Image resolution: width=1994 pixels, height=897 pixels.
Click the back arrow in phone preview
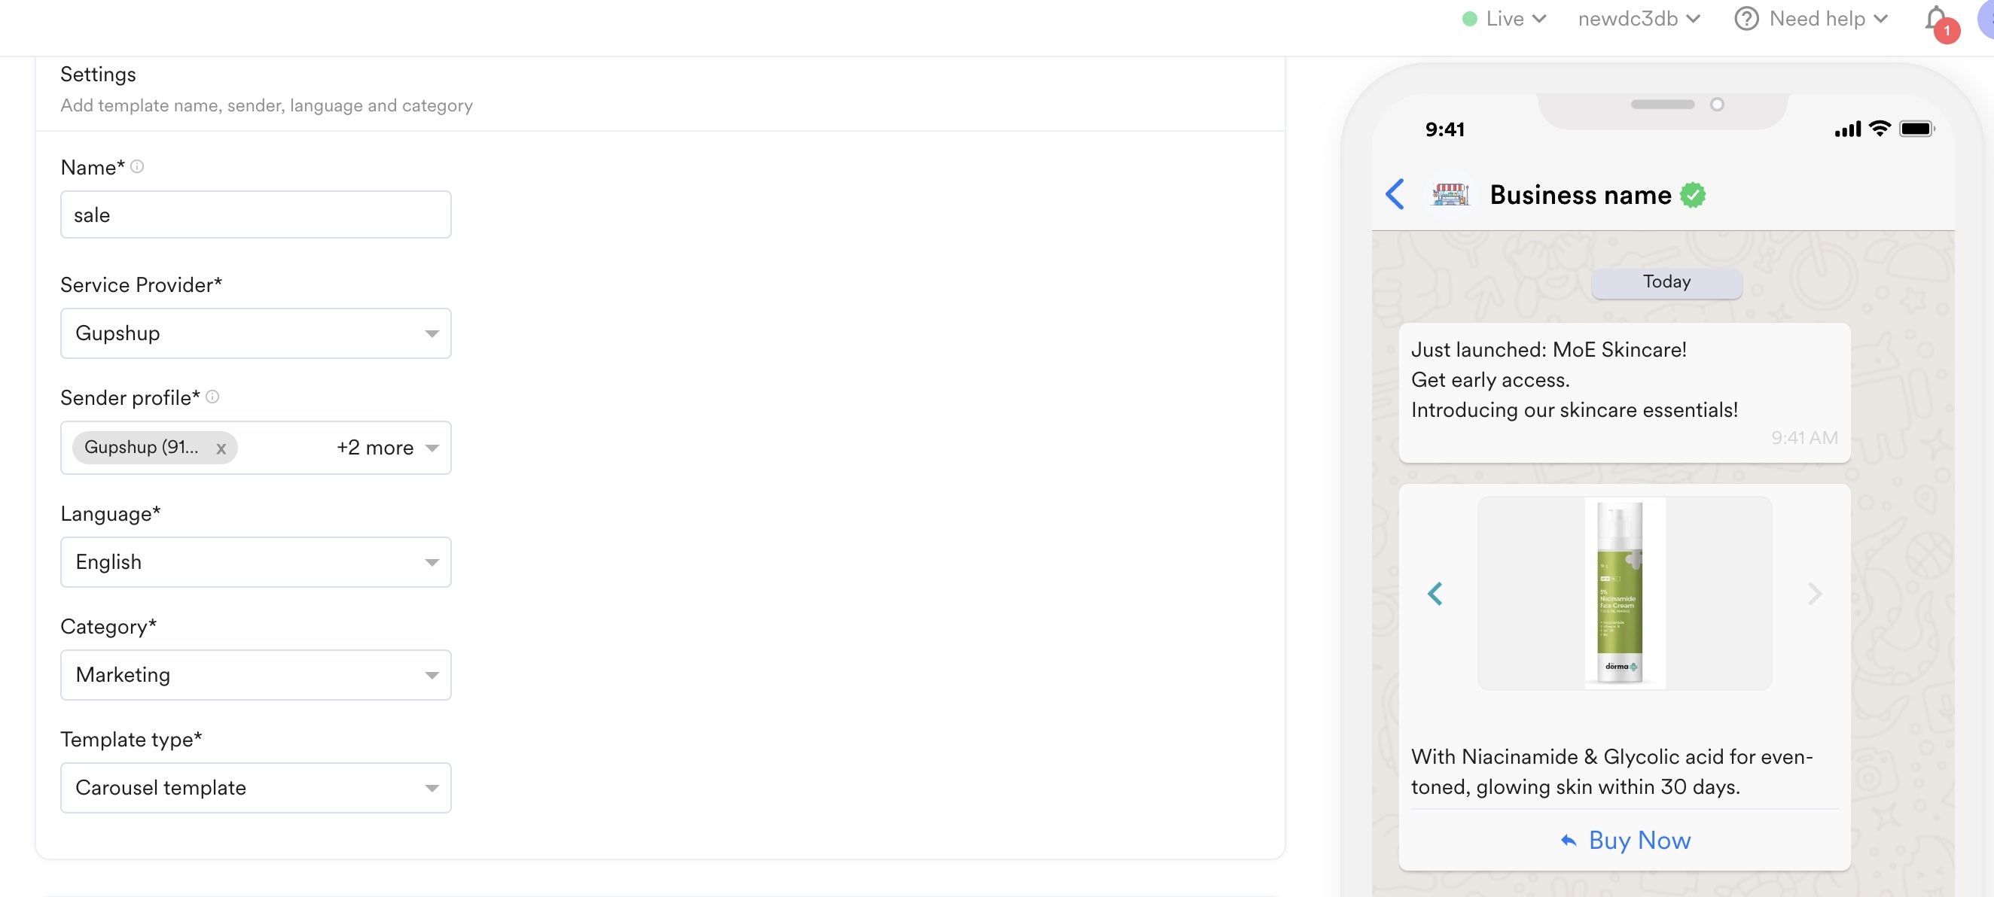1395,194
